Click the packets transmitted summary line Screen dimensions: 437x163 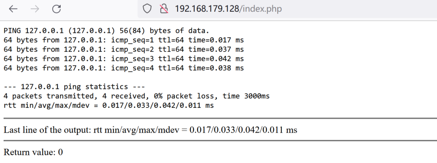click(136, 96)
